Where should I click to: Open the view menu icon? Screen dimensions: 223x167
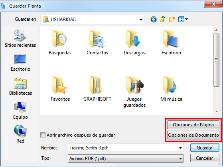click(183, 19)
